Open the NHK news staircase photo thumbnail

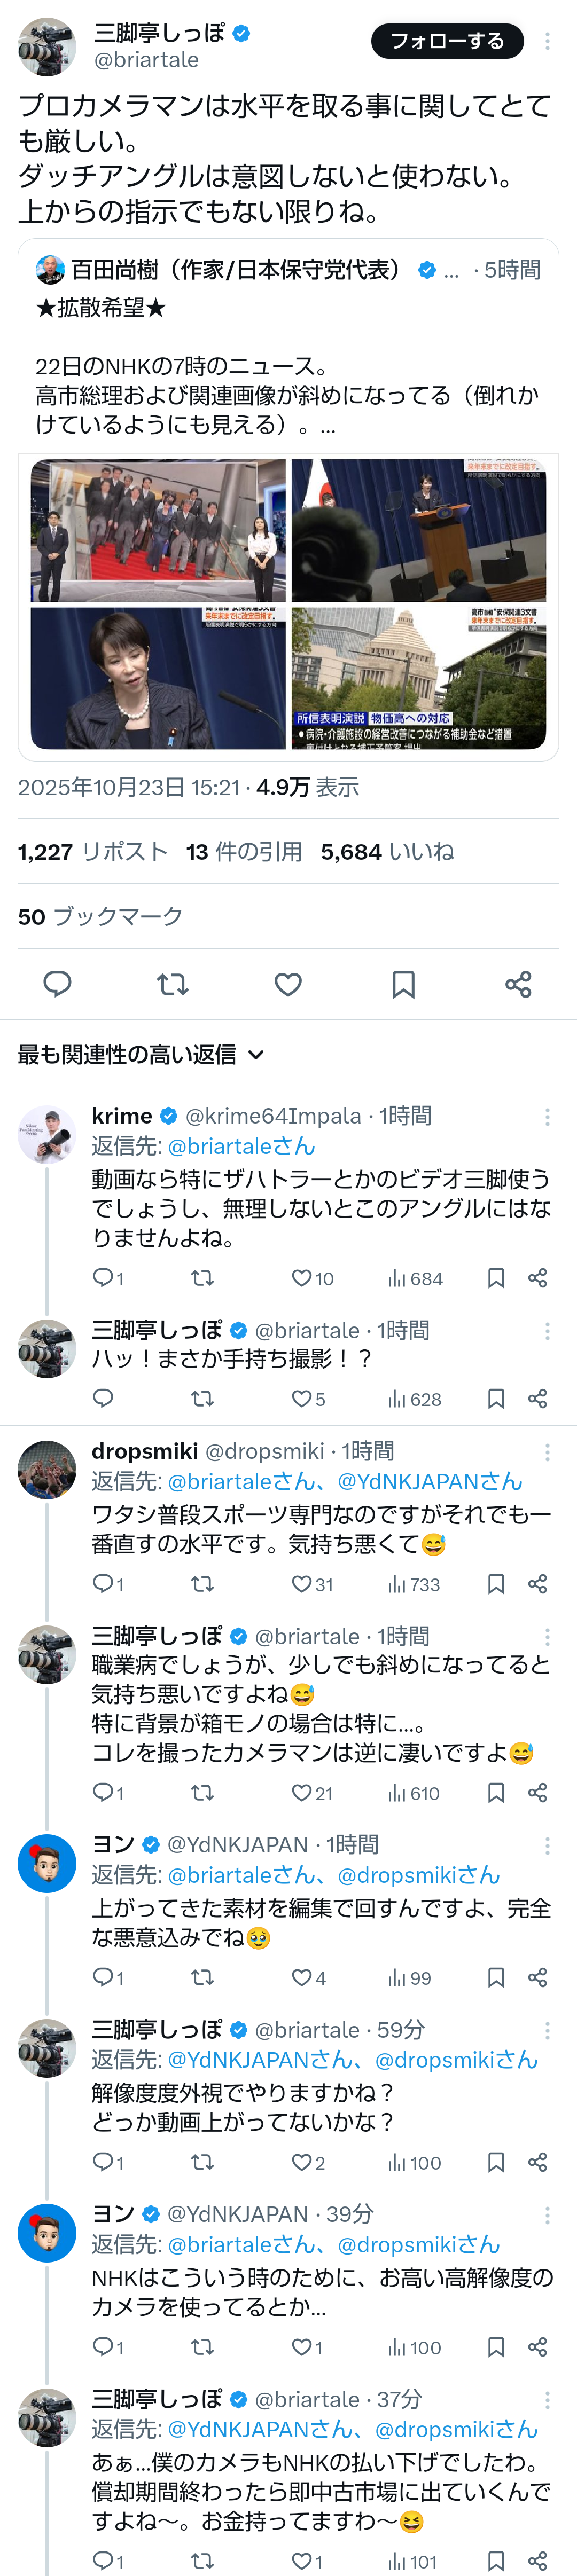point(158,531)
